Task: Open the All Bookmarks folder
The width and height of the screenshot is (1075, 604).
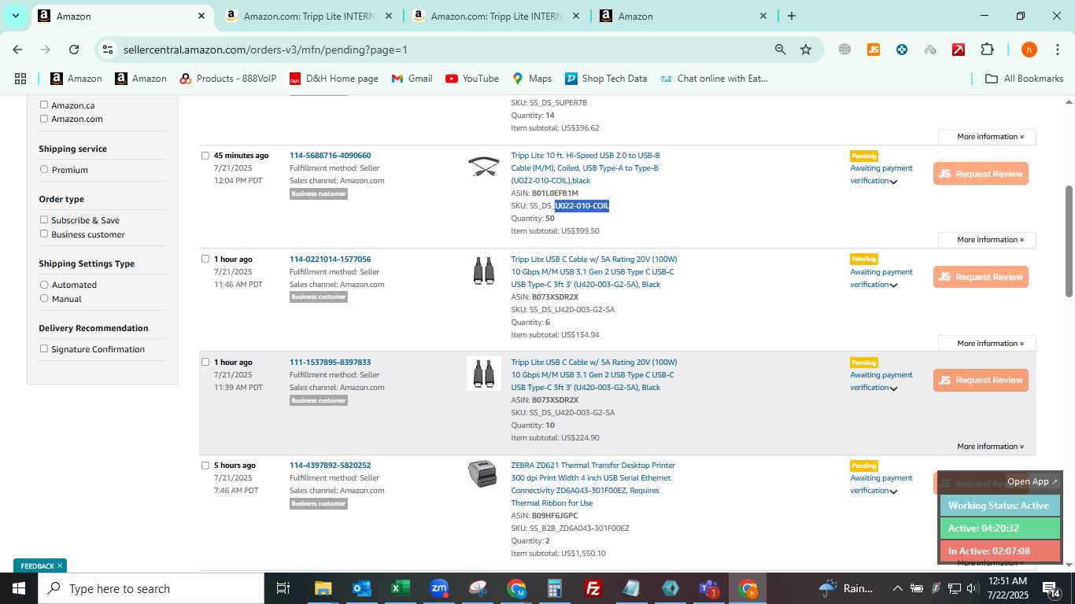Action: tap(1025, 79)
